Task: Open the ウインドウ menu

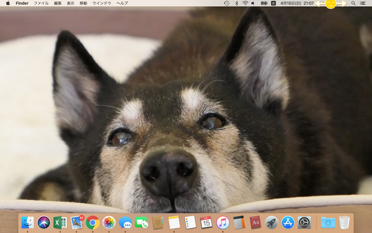Action: pos(102,3)
